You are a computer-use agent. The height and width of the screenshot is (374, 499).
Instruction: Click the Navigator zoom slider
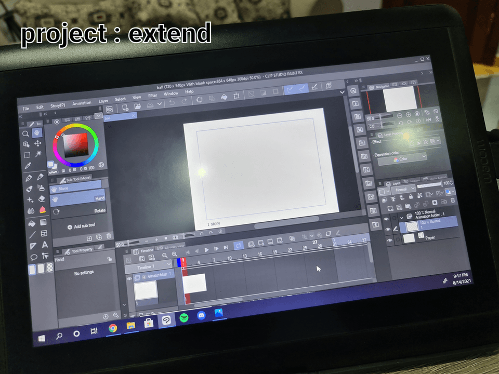(x=384, y=117)
